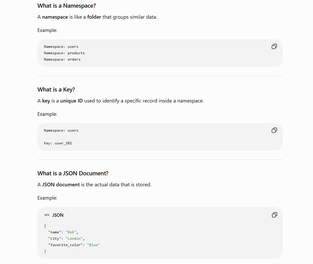313x264 pixels.
Task: Click the "Namespace: products" code line
Action: click(64, 53)
